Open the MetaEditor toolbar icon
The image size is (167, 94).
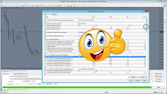coord(30,6)
